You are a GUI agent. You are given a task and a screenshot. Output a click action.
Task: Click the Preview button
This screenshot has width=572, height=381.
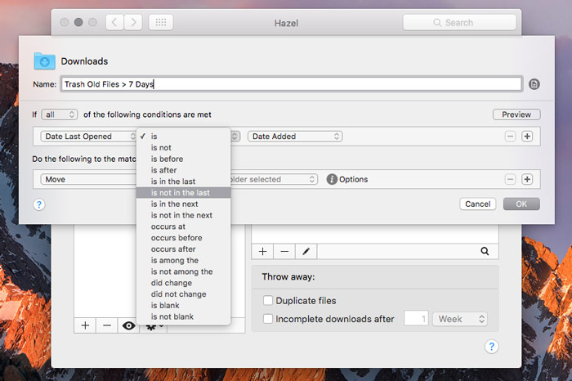click(x=516, y=114)
